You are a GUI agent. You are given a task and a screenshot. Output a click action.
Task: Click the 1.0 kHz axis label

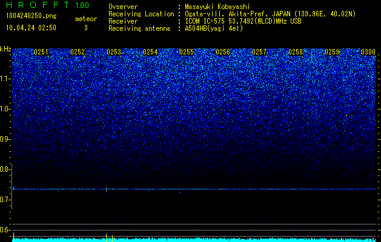(5, 109)
